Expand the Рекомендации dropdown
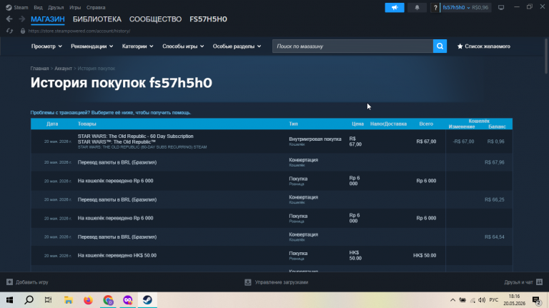 click(91, 46)
